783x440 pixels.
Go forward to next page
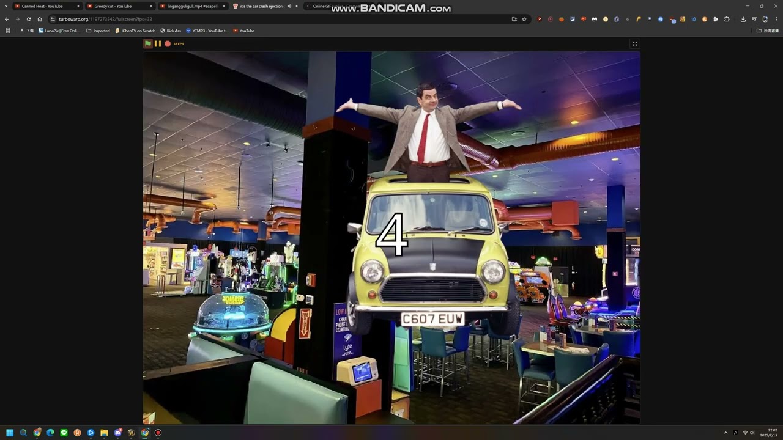coord(17,19)
